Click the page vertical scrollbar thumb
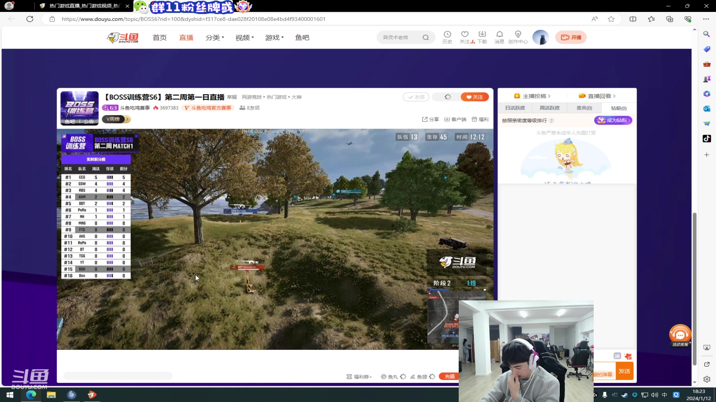The width and height of the screenshot is (716, 402). pos(694,288)
